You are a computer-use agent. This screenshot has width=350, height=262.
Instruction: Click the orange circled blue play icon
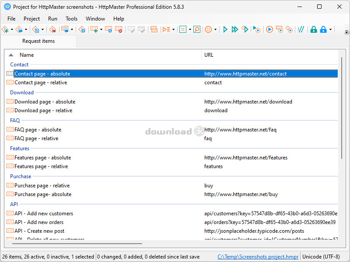point(269,29)
